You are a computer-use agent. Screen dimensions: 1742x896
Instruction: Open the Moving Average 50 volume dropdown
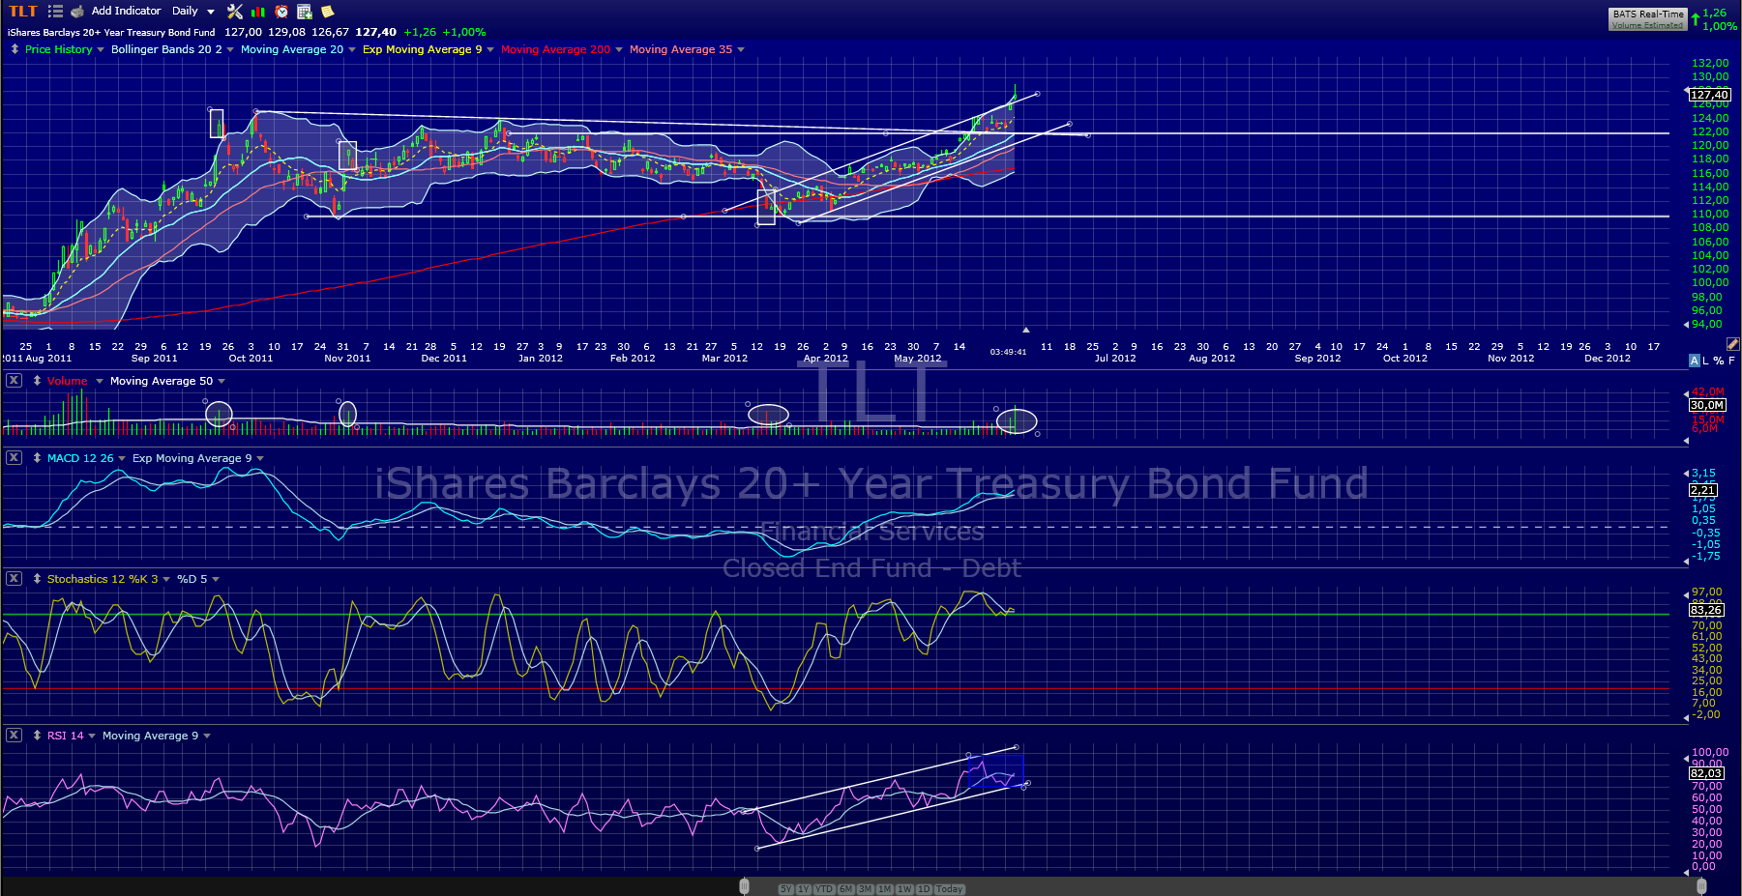(x=221, y=382)
